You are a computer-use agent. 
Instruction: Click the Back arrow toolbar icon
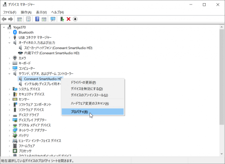point(4,19)
